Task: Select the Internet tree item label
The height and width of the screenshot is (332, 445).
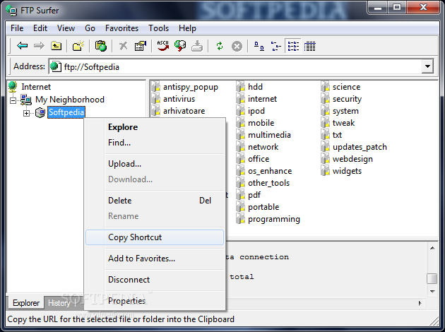Action: (36, 87)
